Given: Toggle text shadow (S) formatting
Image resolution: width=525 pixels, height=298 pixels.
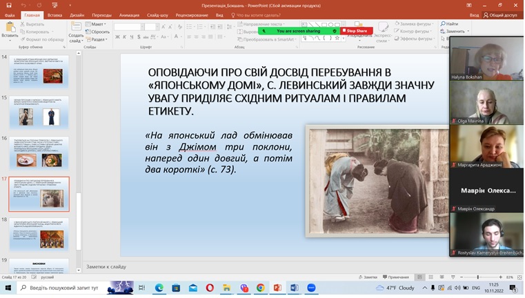Looking at the screenshot, I should tap(139, 37).
